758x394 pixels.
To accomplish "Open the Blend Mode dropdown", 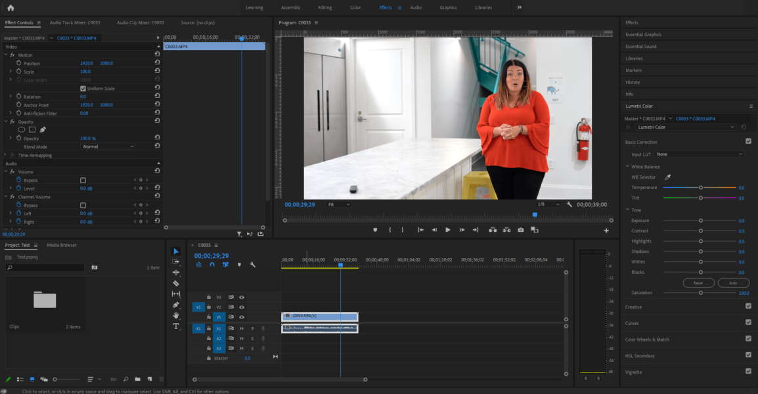I will (108, 146).
